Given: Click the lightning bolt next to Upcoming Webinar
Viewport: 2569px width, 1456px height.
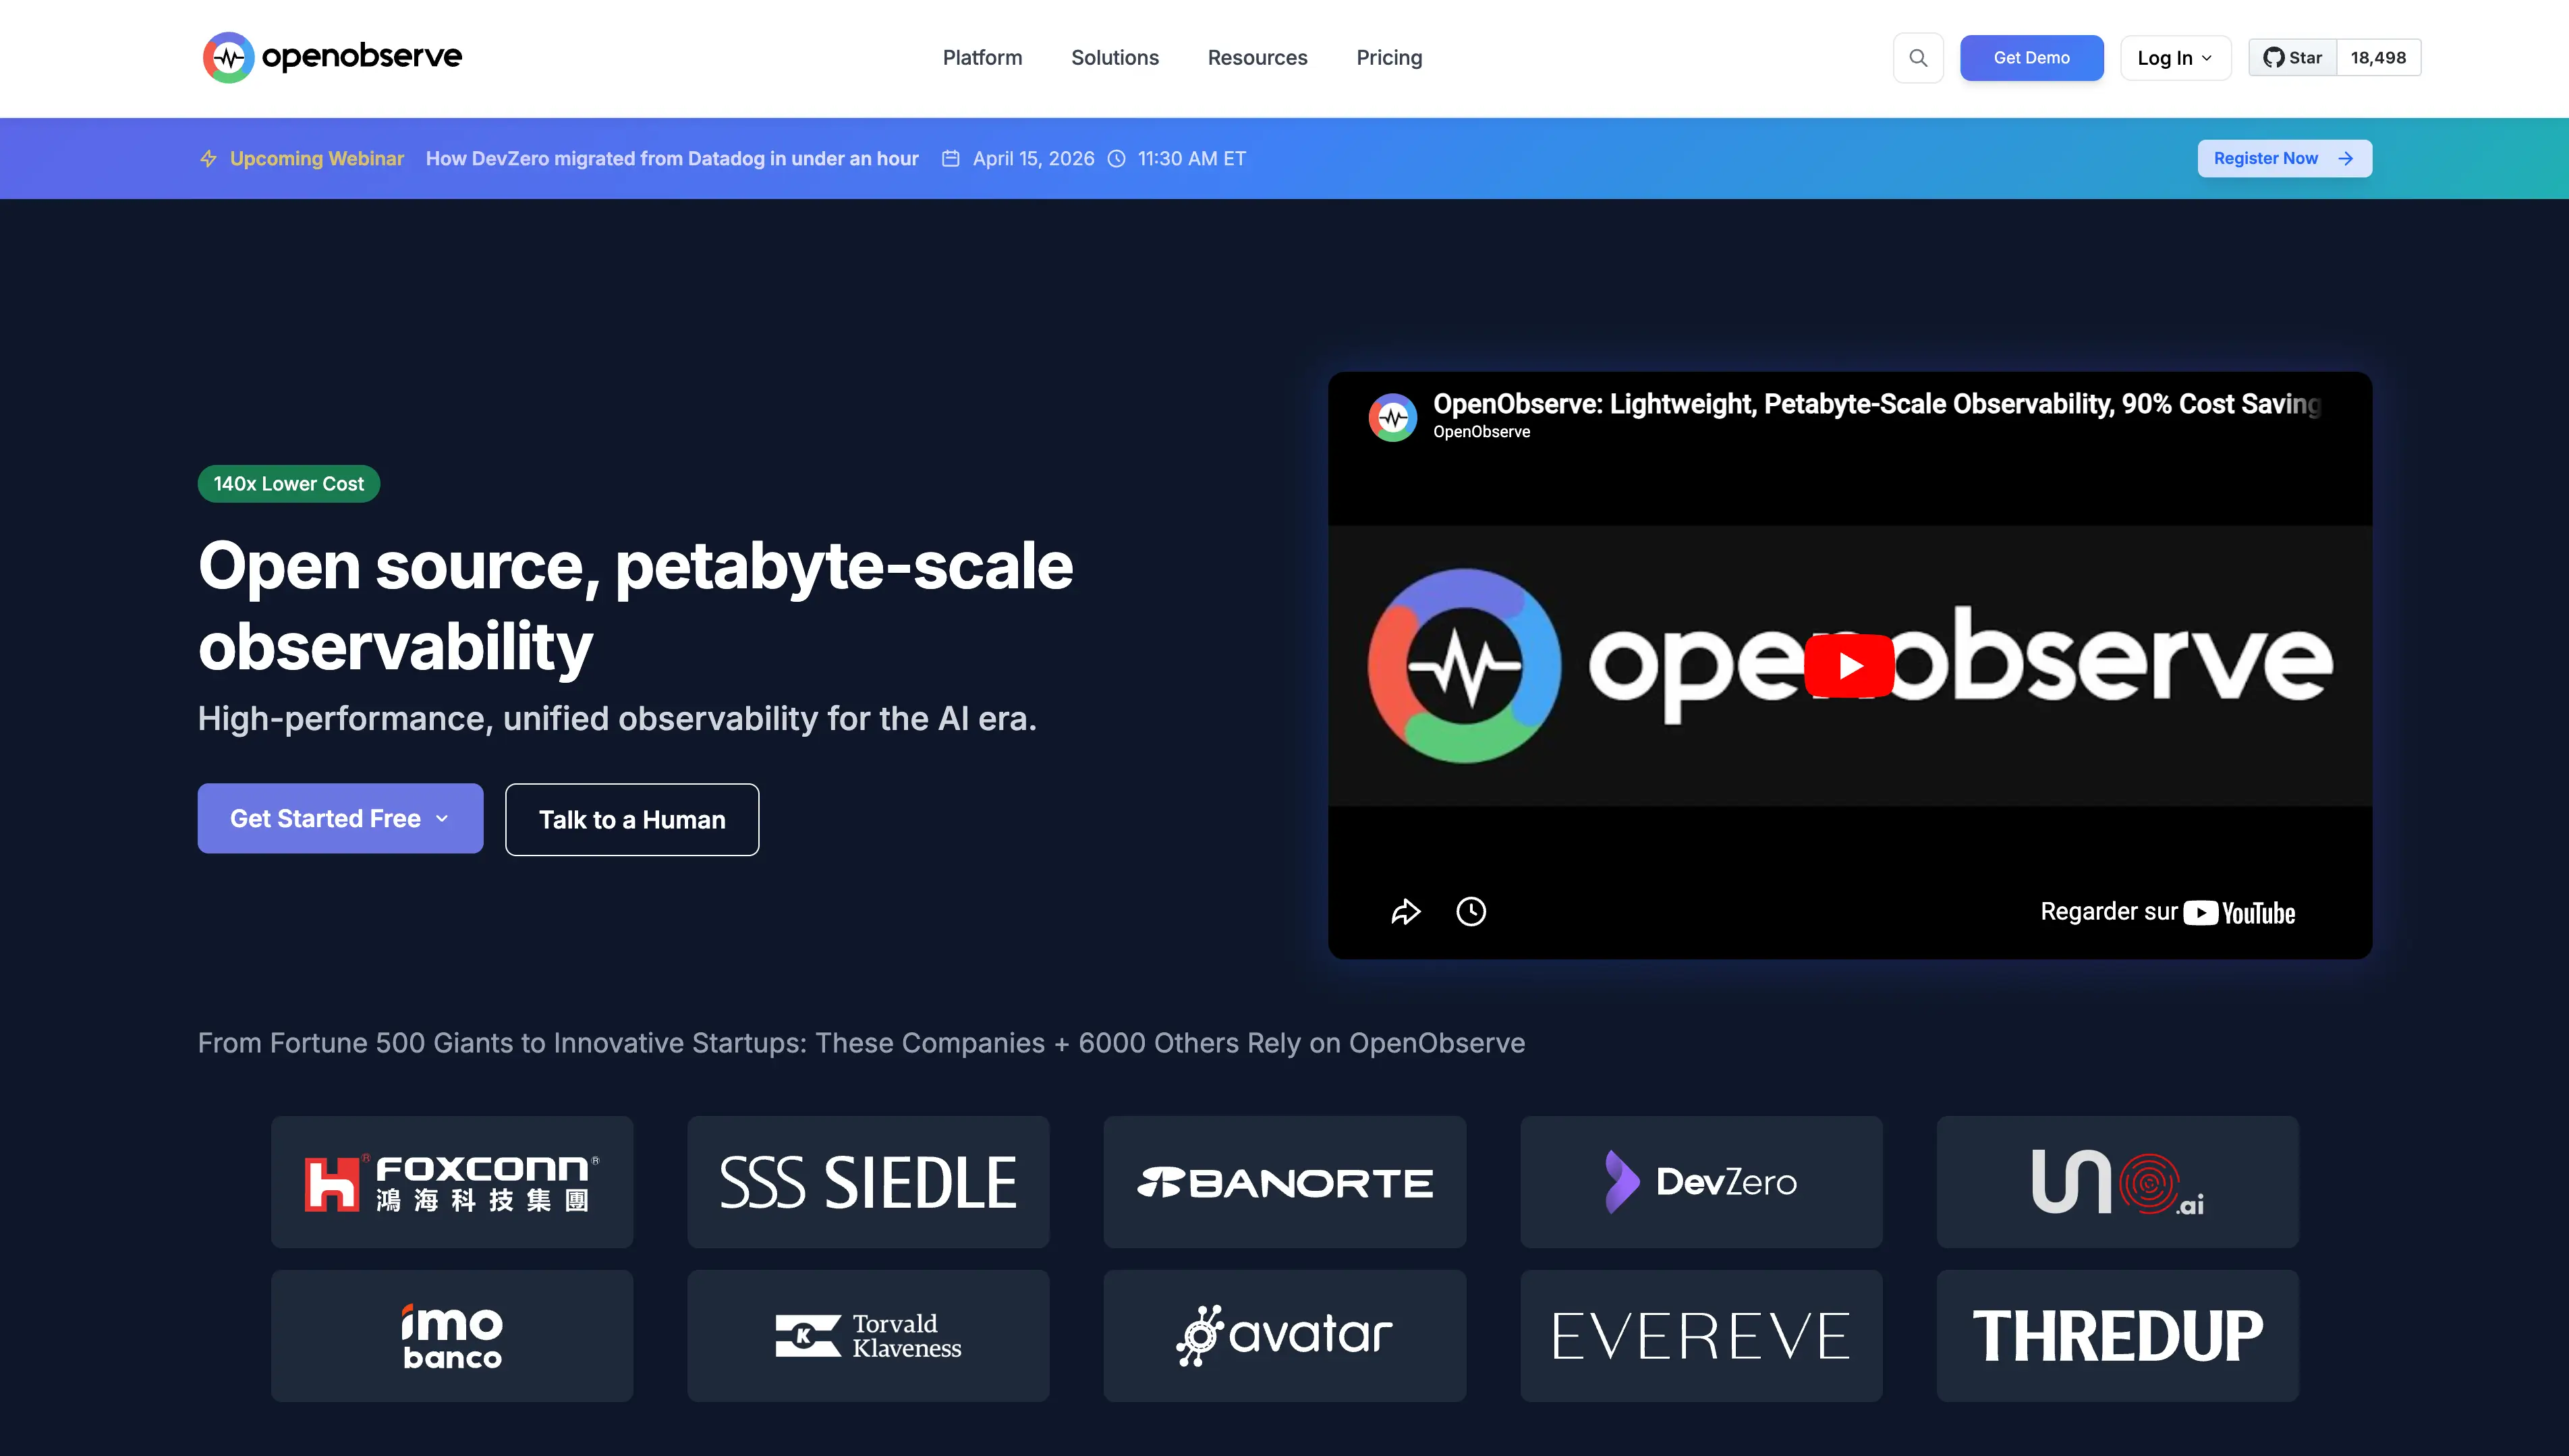Looking at the screenshot, I should coord(208,158).
